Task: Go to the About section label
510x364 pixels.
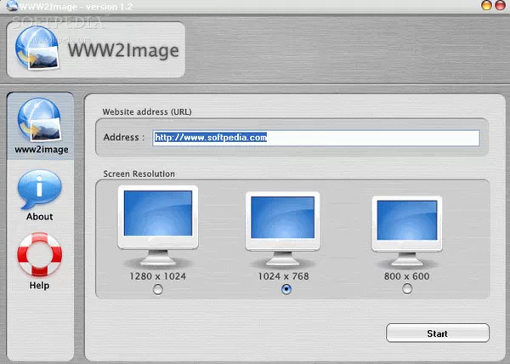Action: click(39, 217)
